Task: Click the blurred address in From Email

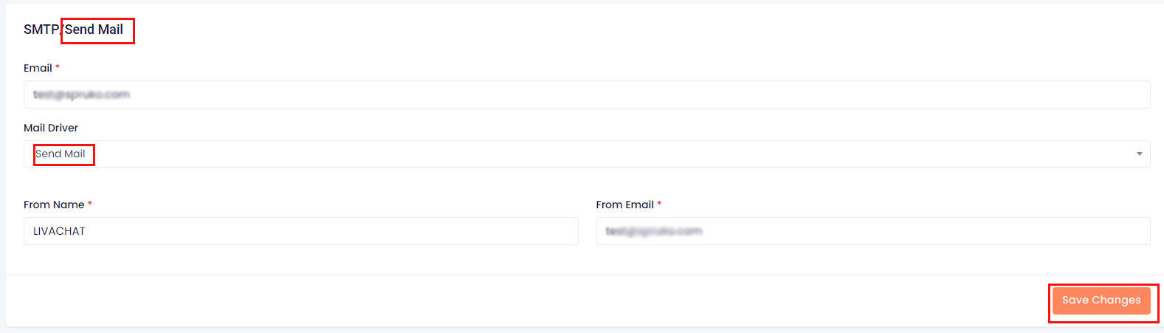Action: [x=653, y=231]
